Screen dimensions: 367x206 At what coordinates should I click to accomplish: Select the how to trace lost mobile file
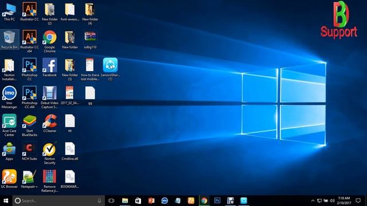(x=90, y=69)
